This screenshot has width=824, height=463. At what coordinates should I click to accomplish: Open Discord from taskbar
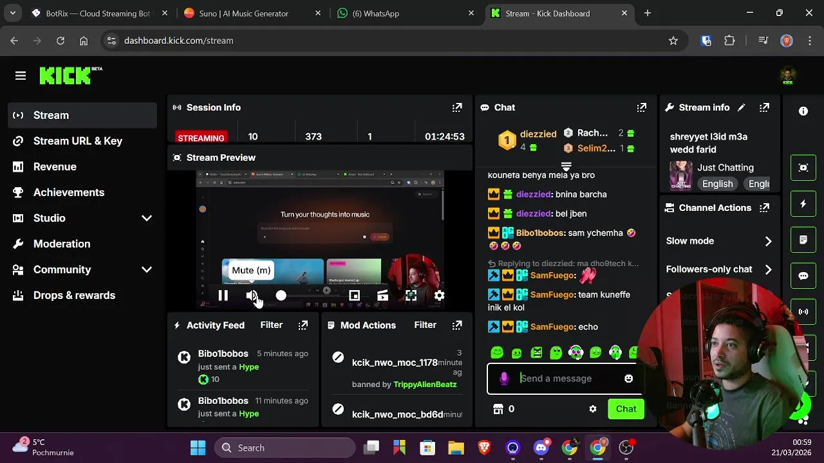pyautogui.click(x=541, y=448)
